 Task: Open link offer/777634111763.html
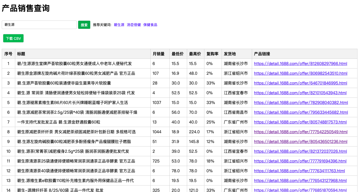(300, 171)
